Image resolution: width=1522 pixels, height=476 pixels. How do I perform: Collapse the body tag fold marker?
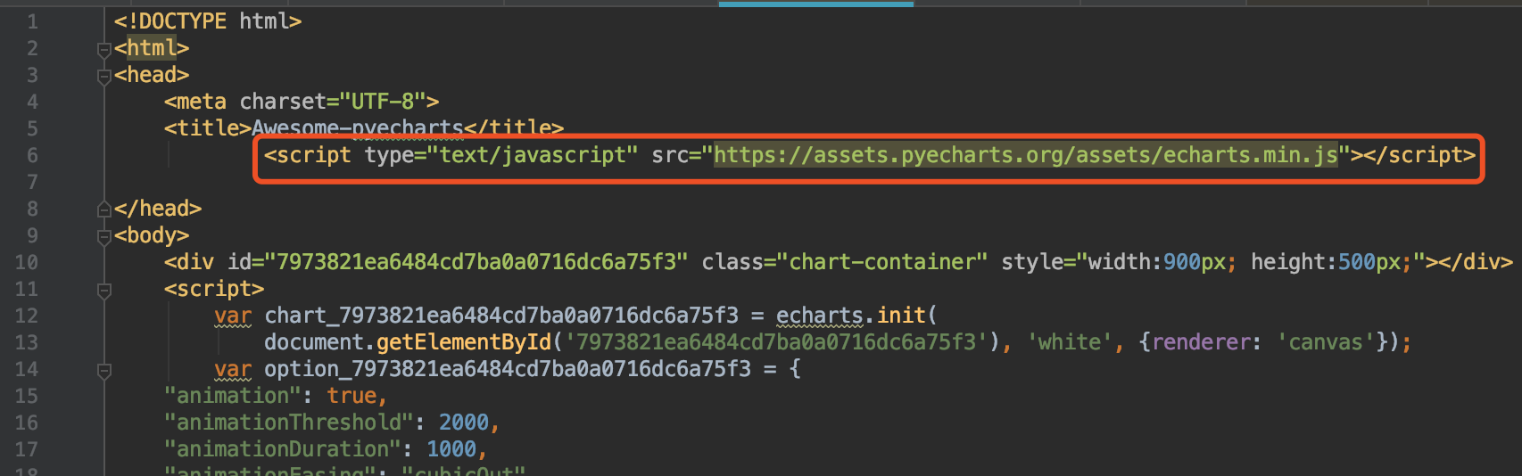[x=104, y=237]
